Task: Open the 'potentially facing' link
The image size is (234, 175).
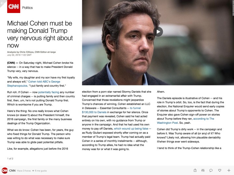Action: click(x=49, y=92)
